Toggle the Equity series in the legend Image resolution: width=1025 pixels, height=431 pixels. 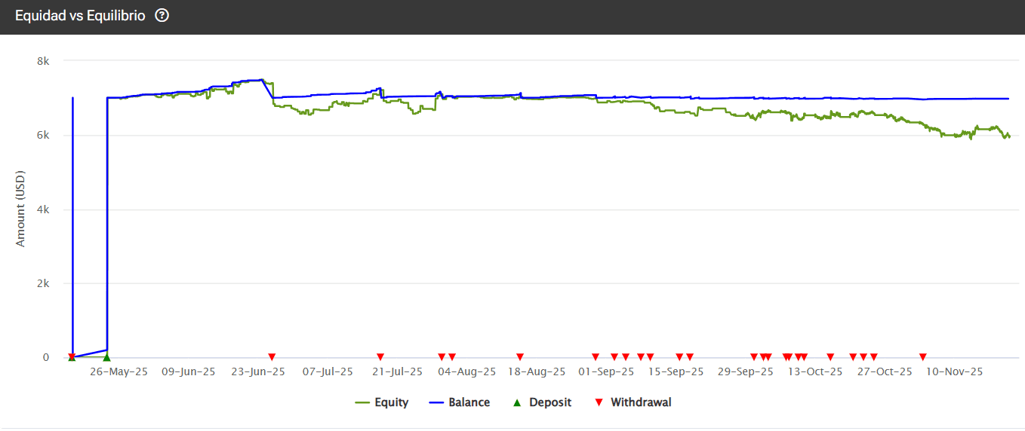(x=382, y=402)
